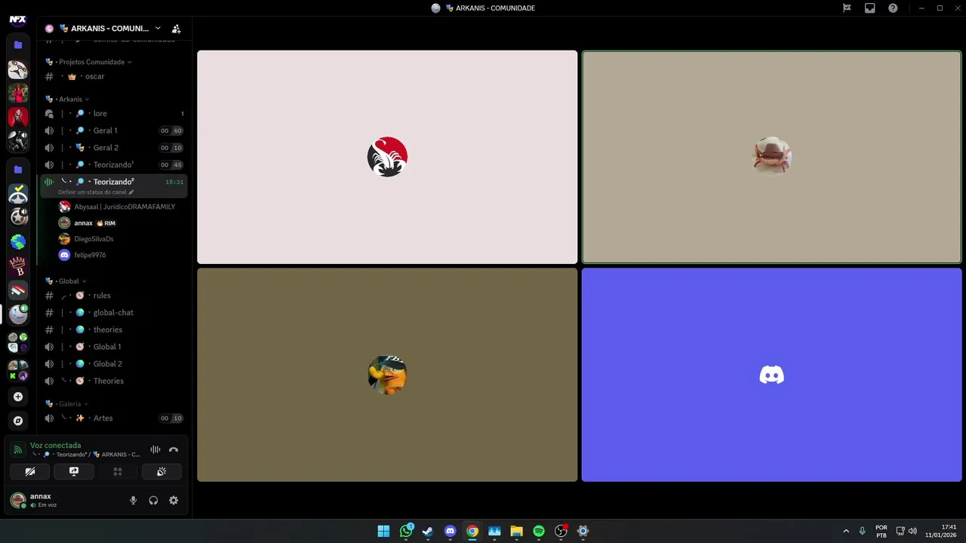The width and height of the screenshot is (966, 543).
Task: Open noise suppression waveform icon
Action: coord(155,449)
